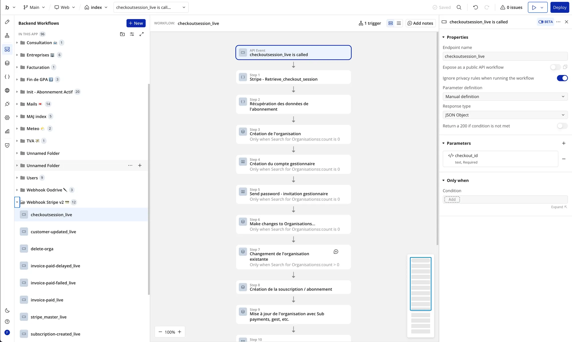The width and height of the screenshot is (572, 342).
Task: Toggle Expose as a public API workflow
Action: [555, 67]
